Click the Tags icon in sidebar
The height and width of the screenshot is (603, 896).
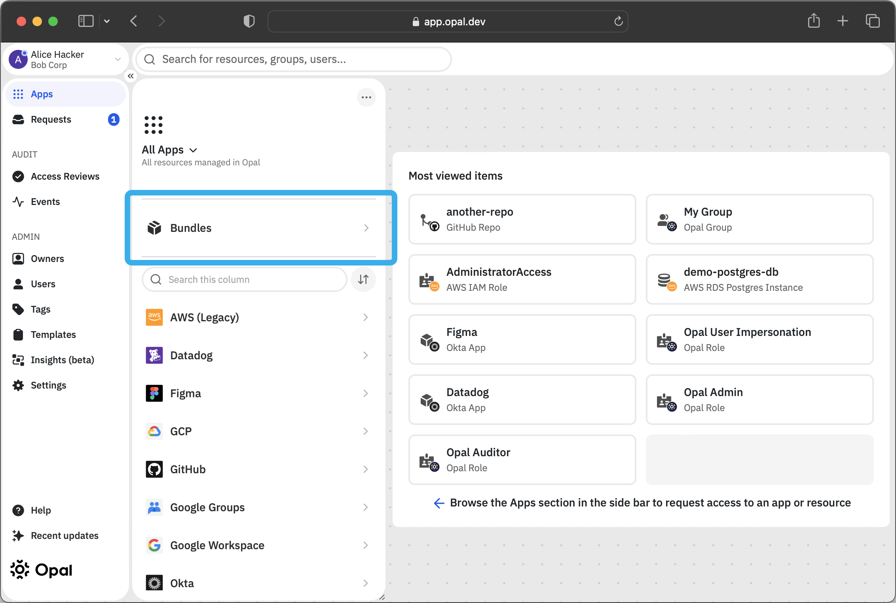pos(18,309)
